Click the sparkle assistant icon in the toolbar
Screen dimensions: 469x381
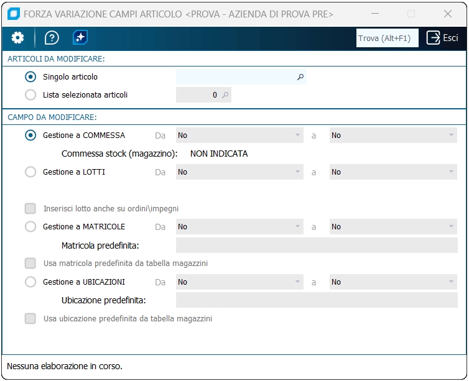[80, 38]
